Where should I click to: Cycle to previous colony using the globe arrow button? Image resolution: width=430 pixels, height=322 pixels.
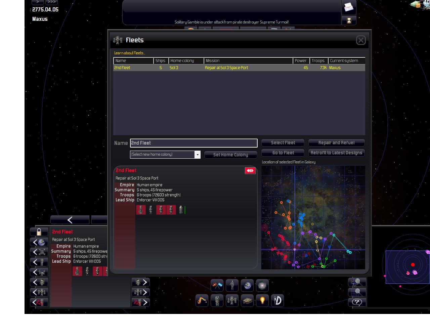click(39, 242)
